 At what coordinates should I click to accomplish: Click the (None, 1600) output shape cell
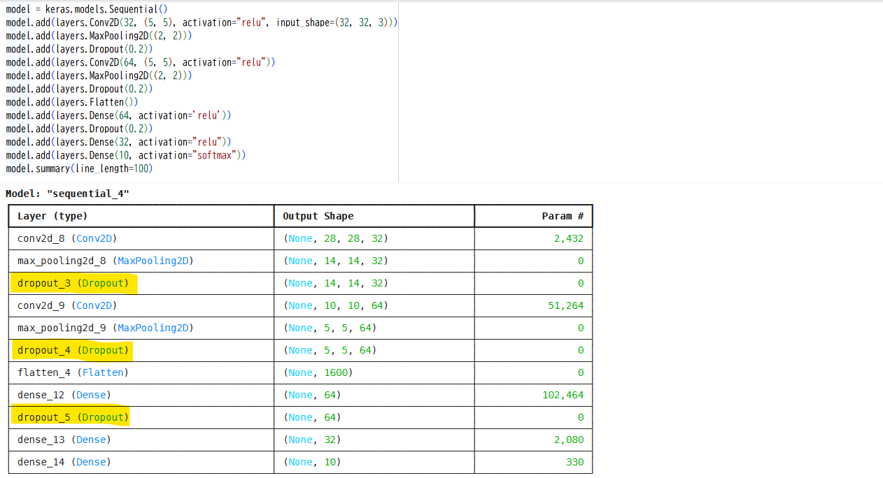[x=318, y=372]
